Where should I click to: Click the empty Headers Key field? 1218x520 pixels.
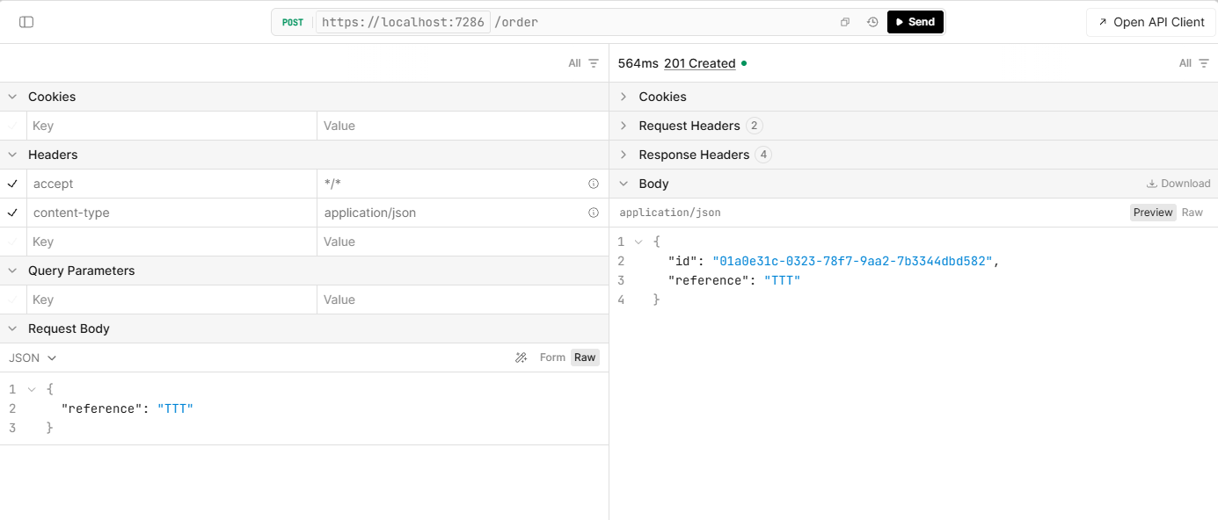coord(171,242)
